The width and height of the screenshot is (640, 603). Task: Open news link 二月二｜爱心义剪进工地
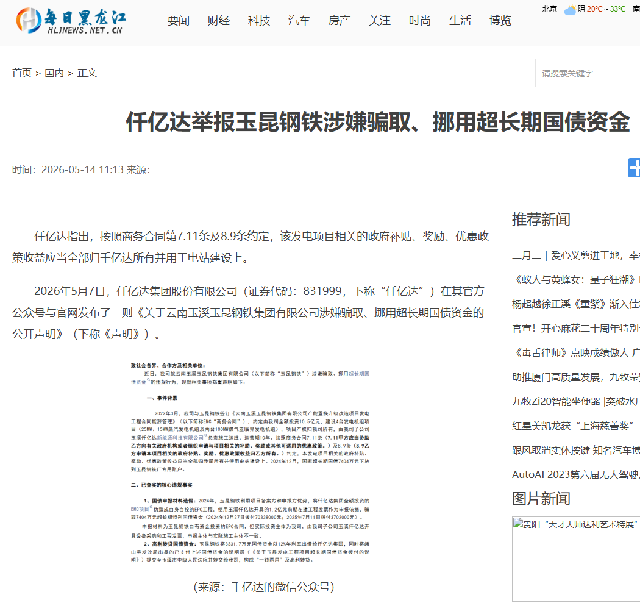576,255
